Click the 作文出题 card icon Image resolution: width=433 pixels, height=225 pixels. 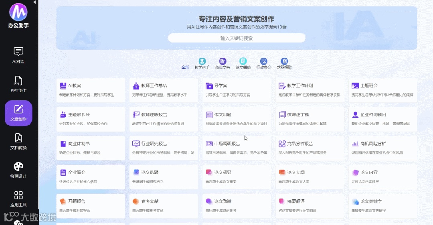tap(209, 114)
